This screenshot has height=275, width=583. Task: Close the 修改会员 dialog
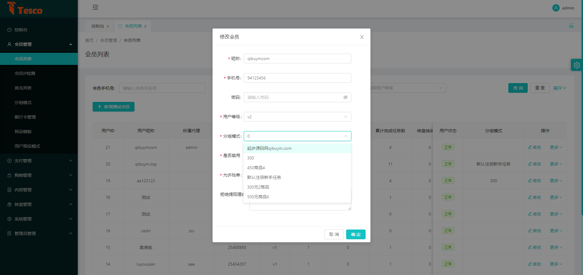pos(362,37)
